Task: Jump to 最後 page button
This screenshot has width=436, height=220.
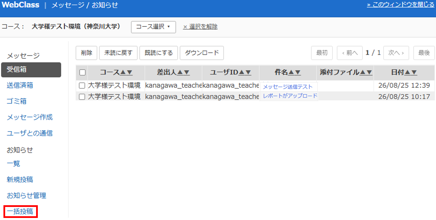Action: tap(424, 53)
